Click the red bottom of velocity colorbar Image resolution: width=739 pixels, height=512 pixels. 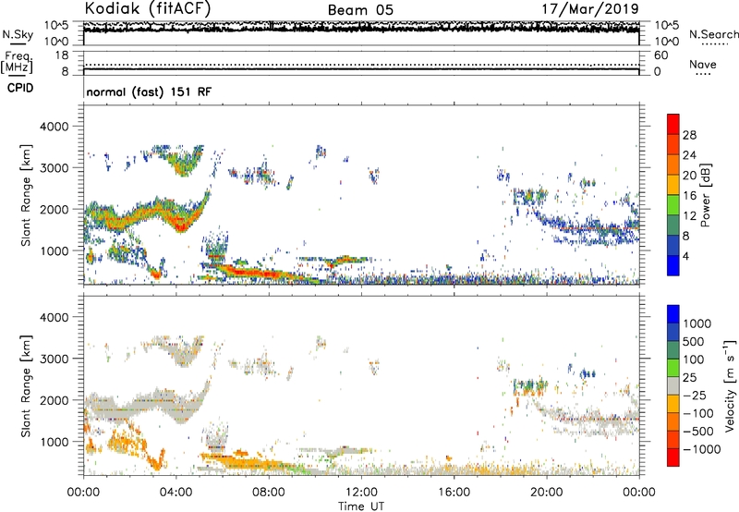click(x=673, y=457)
